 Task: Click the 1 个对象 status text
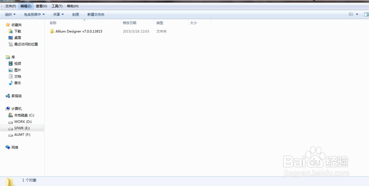pyautogui.click(x=30, y=180)
